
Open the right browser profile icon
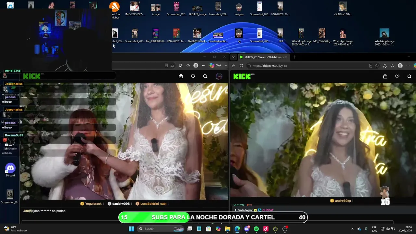coord(400,66)
